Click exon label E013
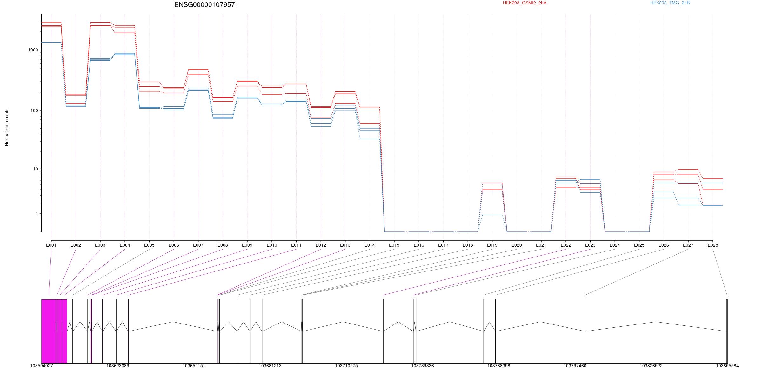This screenshot has width=762, height=381. (345, 245)
